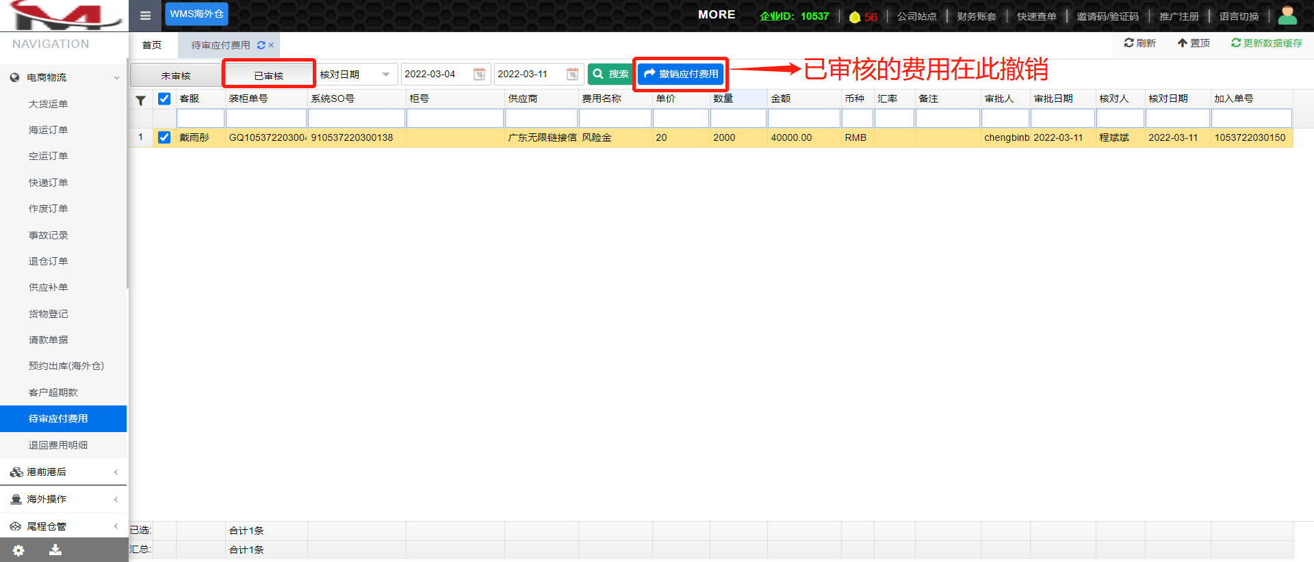
Task: Open the user avatar profile icon
Action: pyautogui.click(x=1287, y=15)
